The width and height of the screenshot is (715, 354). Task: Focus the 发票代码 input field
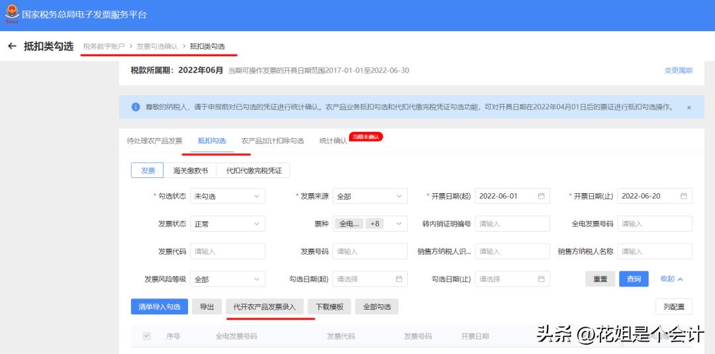pos(228,251)
